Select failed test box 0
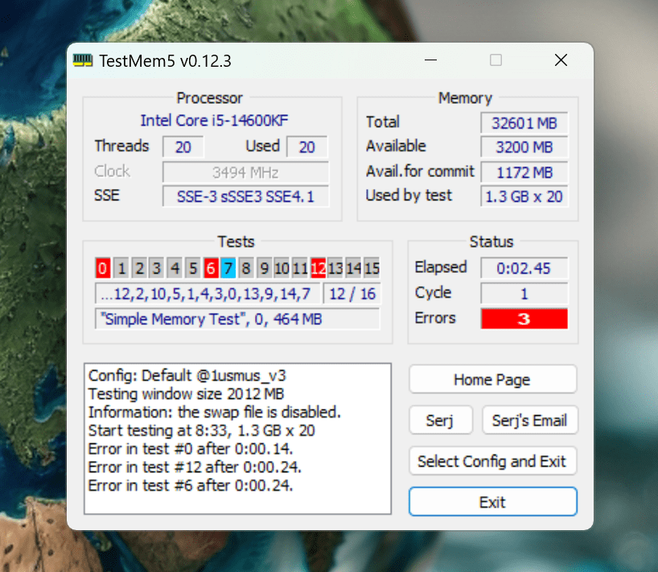The width and height of the screenshot is (658, 572). (103, 268)
